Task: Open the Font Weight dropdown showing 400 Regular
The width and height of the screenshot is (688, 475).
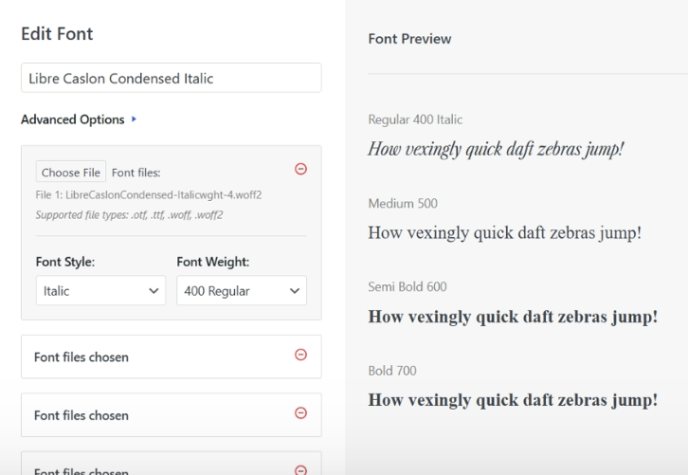Action: click(242, 291)
